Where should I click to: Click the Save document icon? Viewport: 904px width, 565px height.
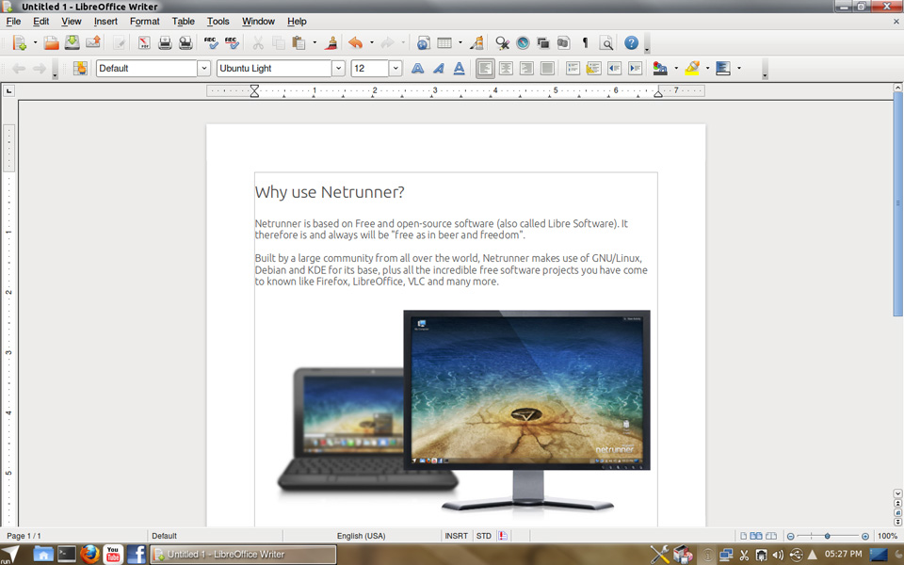tap(72, 43)
